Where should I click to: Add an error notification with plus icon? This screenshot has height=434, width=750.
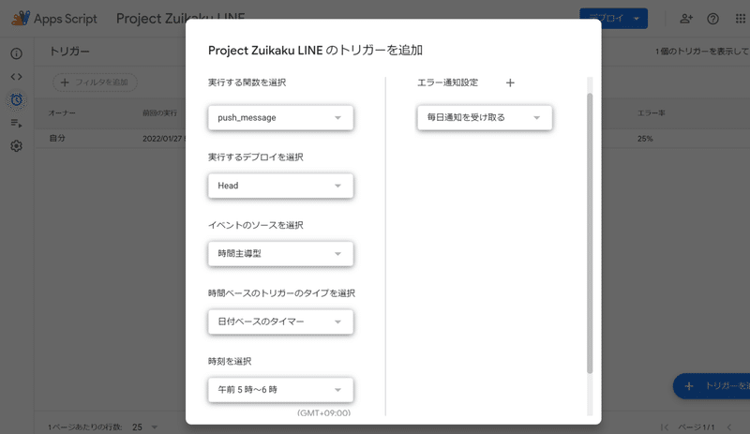click(510, 82)
